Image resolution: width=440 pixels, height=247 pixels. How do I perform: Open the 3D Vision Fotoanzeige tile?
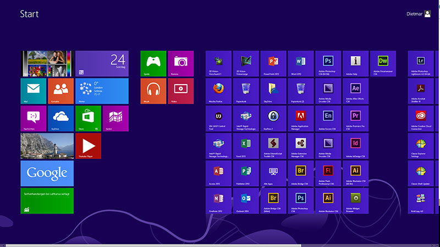pos(246,63)
